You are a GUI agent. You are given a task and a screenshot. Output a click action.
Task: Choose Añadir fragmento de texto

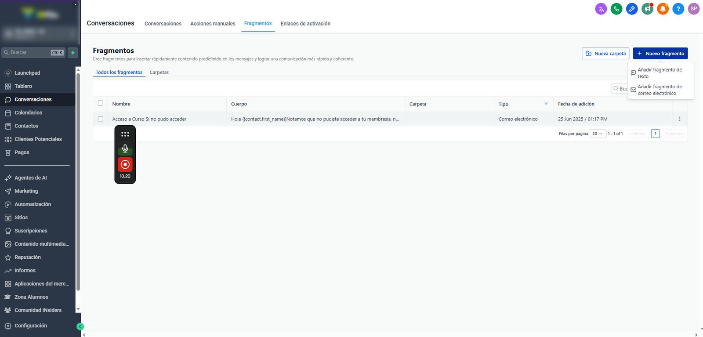point(660,73)
